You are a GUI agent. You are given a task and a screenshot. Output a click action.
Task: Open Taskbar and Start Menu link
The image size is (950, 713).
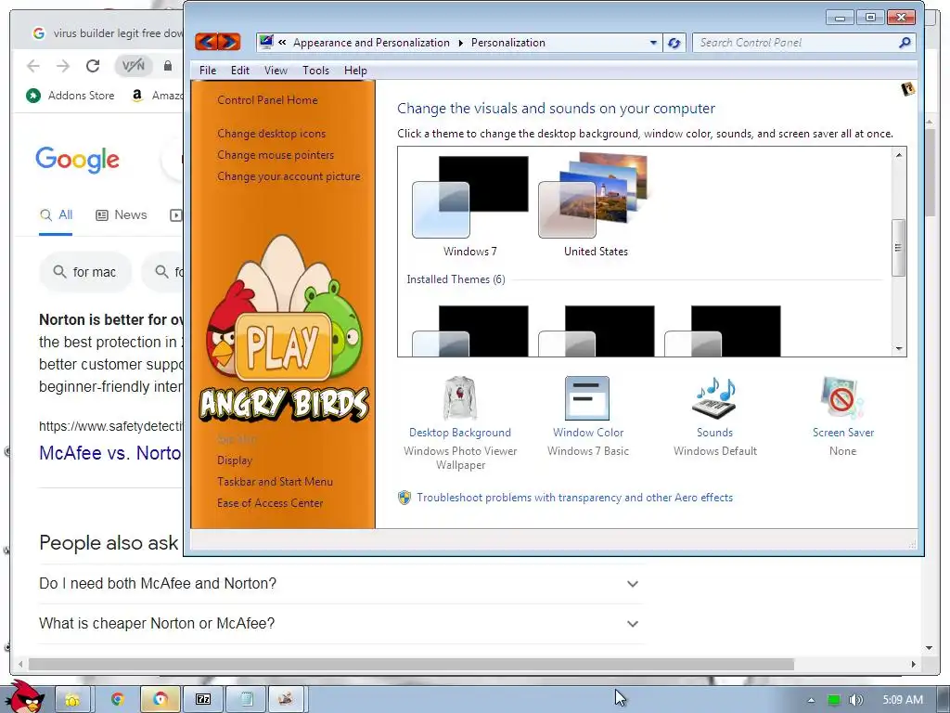275,482
